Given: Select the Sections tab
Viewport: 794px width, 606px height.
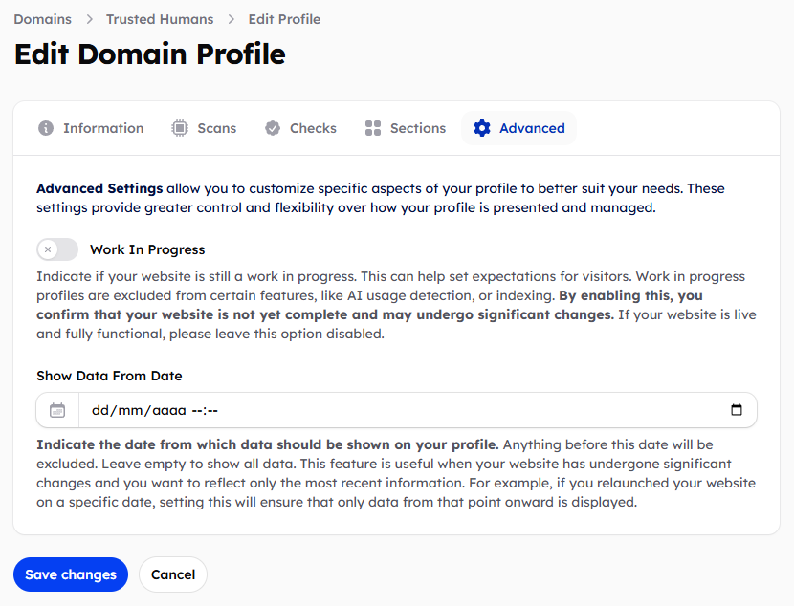Looking at the screenshot, I should point(417,128).
